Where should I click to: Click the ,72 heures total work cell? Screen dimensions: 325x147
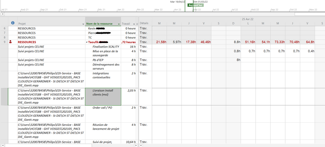click(129, 42)
